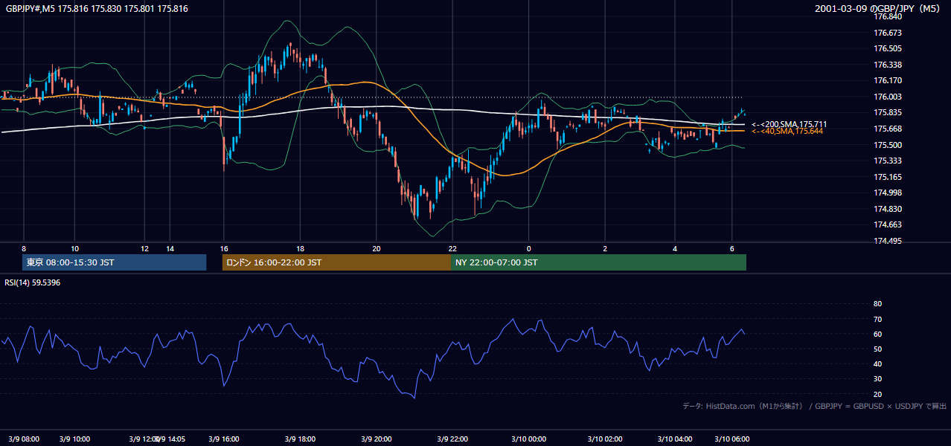Click hour label 6 under price chart
This screenshot has width=951, height=446.
(732, 248)
